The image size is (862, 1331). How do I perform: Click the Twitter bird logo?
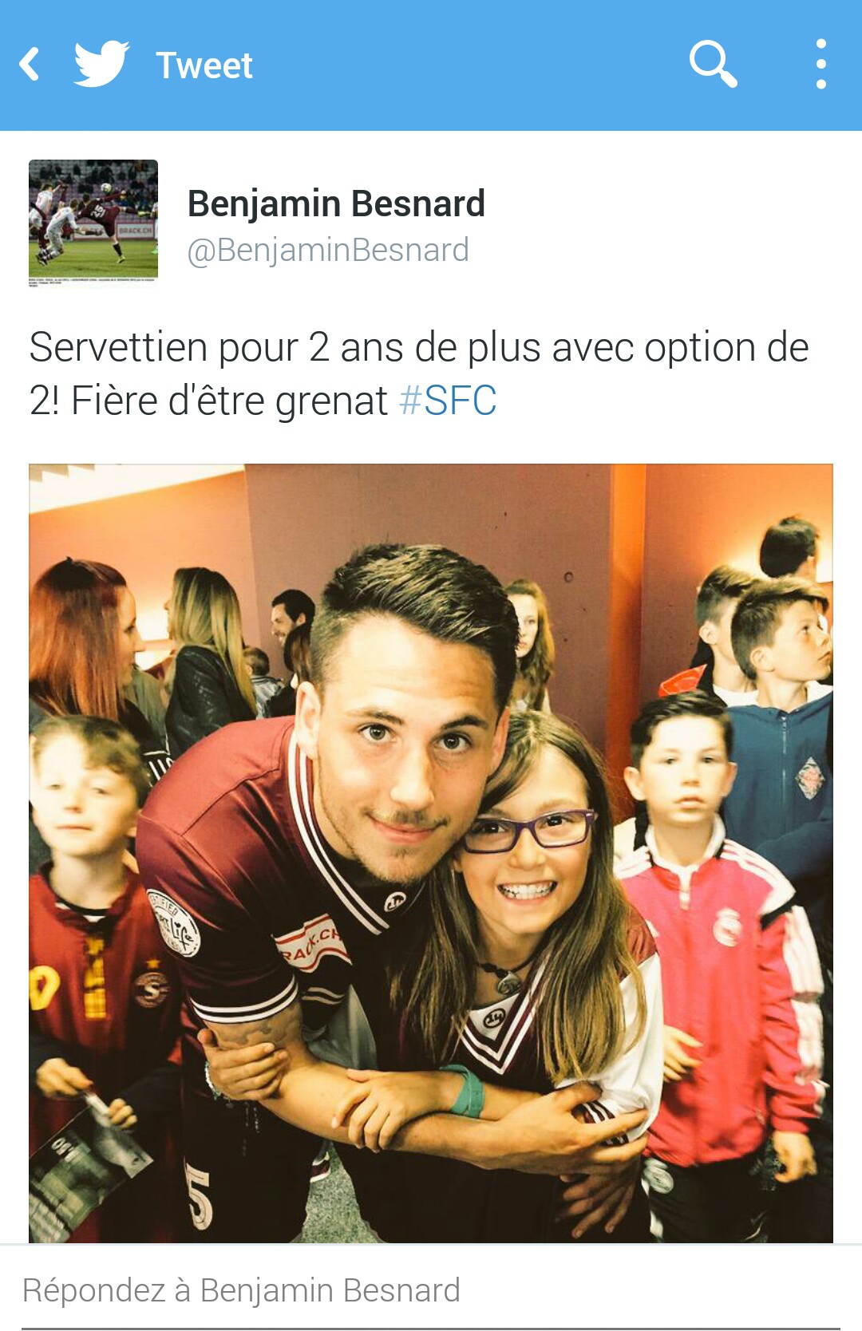point(101,63)
